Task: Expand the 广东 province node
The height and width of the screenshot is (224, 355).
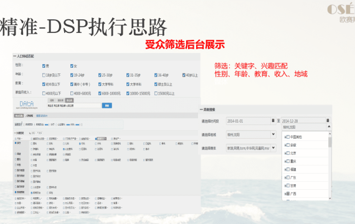Action: [285, 177]
